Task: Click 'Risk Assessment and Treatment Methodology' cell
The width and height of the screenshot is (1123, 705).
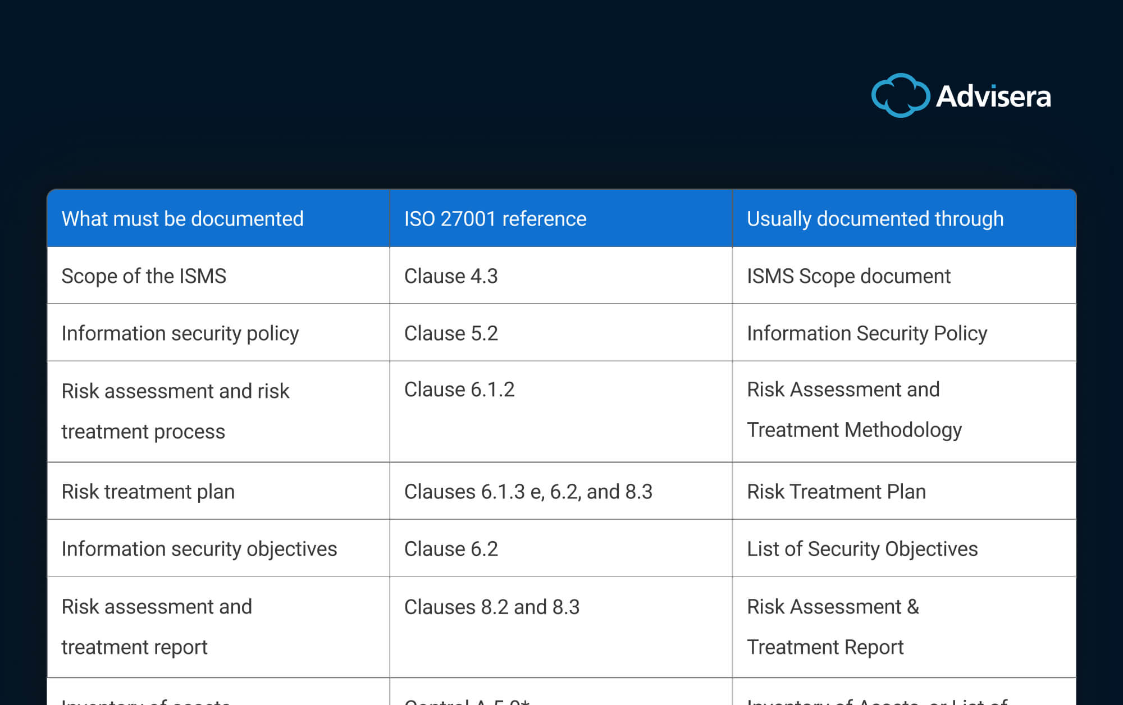Action: click(x=904, y=411)
